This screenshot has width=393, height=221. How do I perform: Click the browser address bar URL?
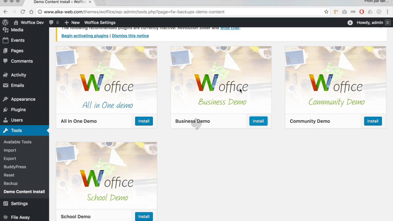click(134, 12)
